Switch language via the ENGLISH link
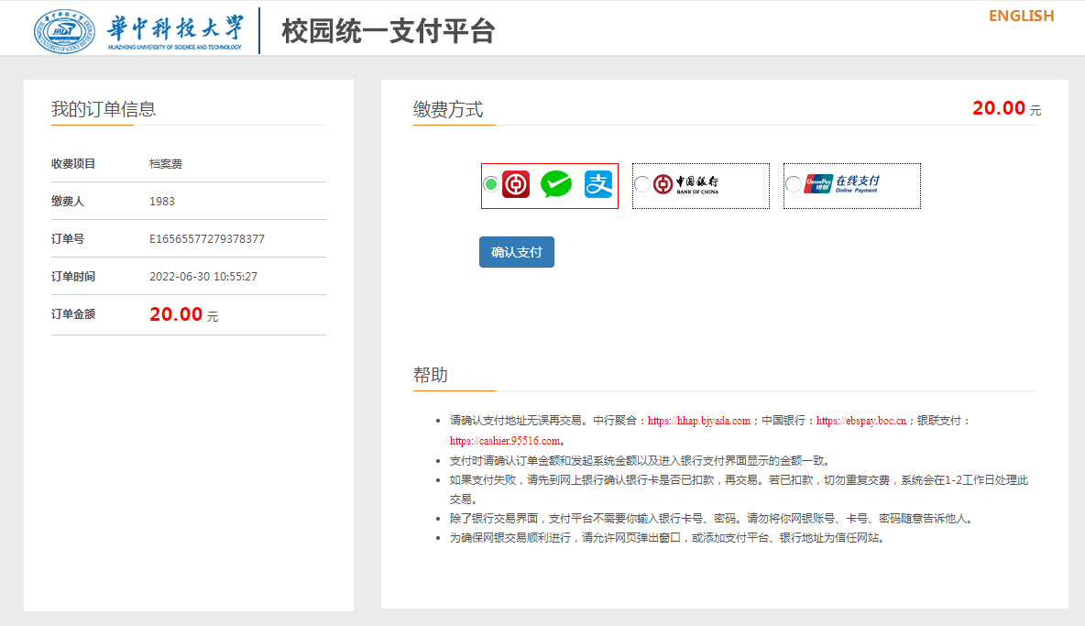Screen dimensions: 1085x626 [1021, 16]
